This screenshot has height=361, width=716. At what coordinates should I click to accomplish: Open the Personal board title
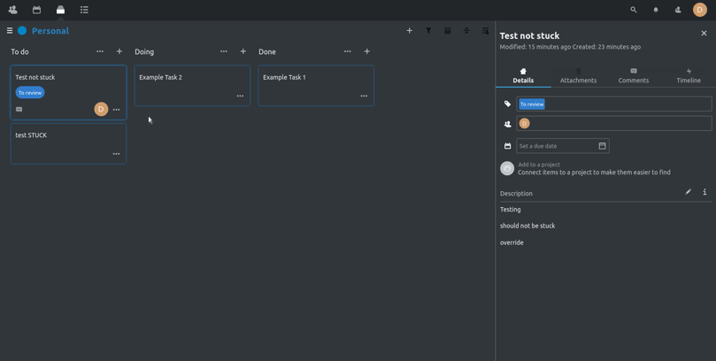tap(50, 31)
